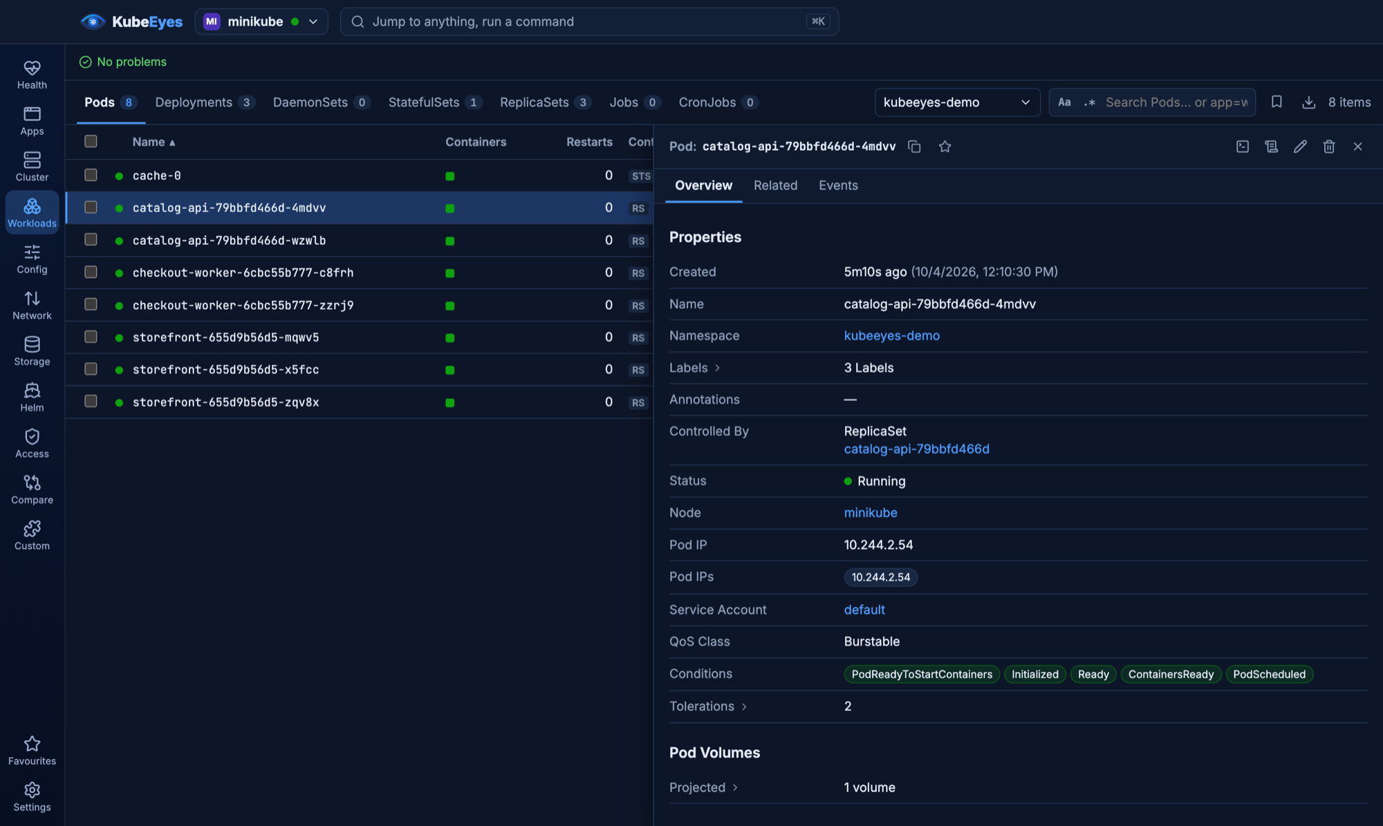
Task: Check the box for storefront-655d9b56d5-mqwv5
Action: [x=91, y=337]
